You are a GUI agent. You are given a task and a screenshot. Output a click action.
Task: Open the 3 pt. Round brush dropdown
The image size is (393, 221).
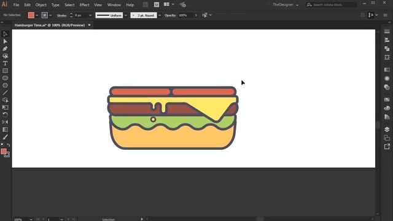click(160, 15)
